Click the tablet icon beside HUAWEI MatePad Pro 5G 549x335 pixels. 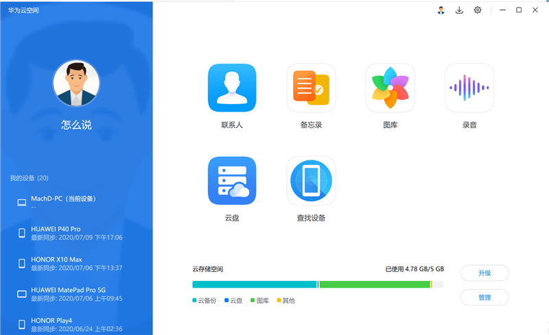[x=22, y=294]
